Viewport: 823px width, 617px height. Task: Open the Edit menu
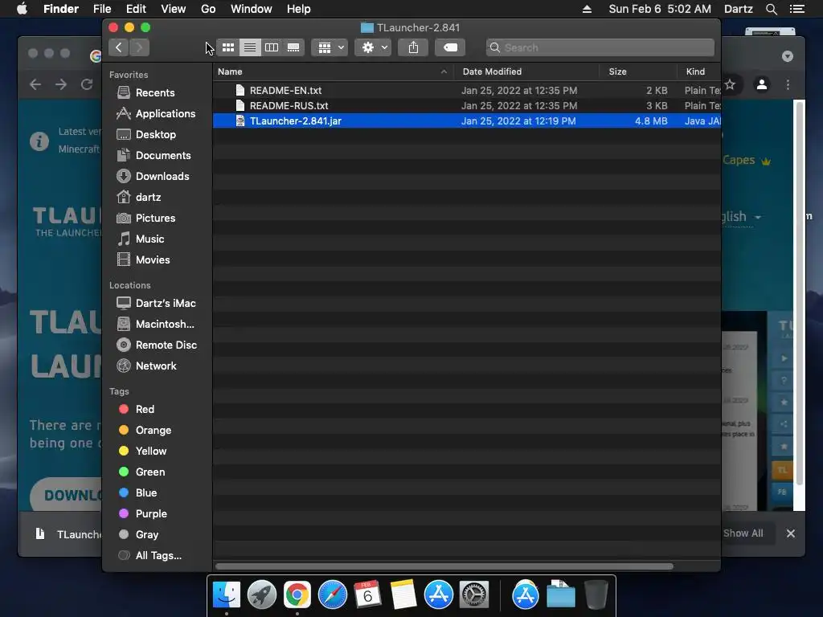[136, 9]
